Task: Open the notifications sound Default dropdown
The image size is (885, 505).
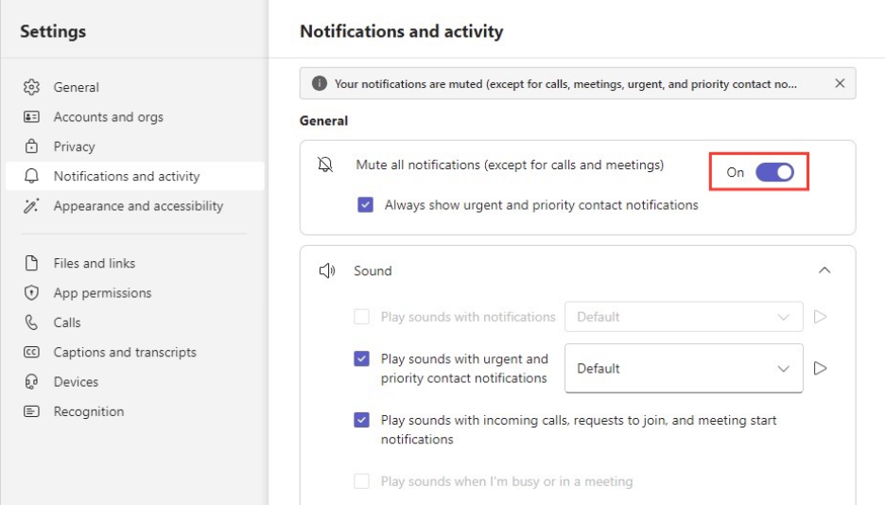Action: [x=683, y=317]
